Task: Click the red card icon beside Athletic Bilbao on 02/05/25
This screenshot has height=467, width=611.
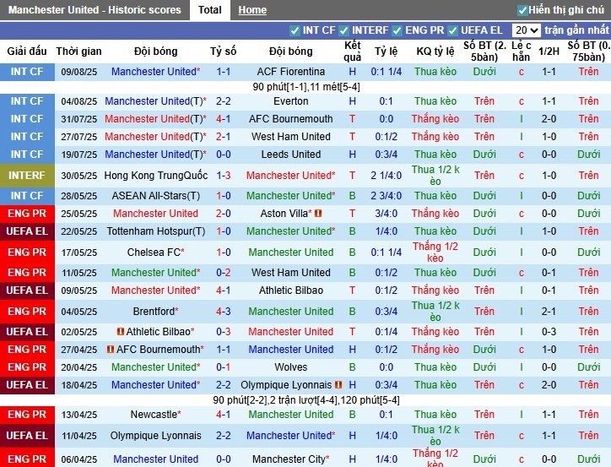Action: click(x=121, y=332)
